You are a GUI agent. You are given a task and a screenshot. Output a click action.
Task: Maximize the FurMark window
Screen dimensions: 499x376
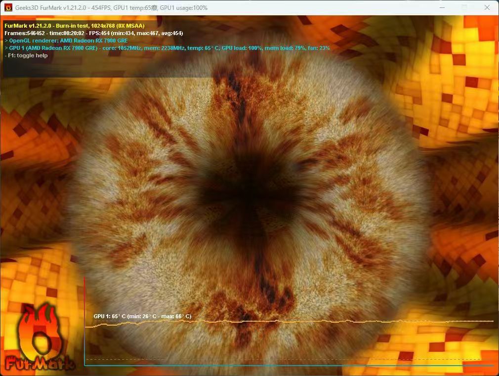click(x=464, y=7)
